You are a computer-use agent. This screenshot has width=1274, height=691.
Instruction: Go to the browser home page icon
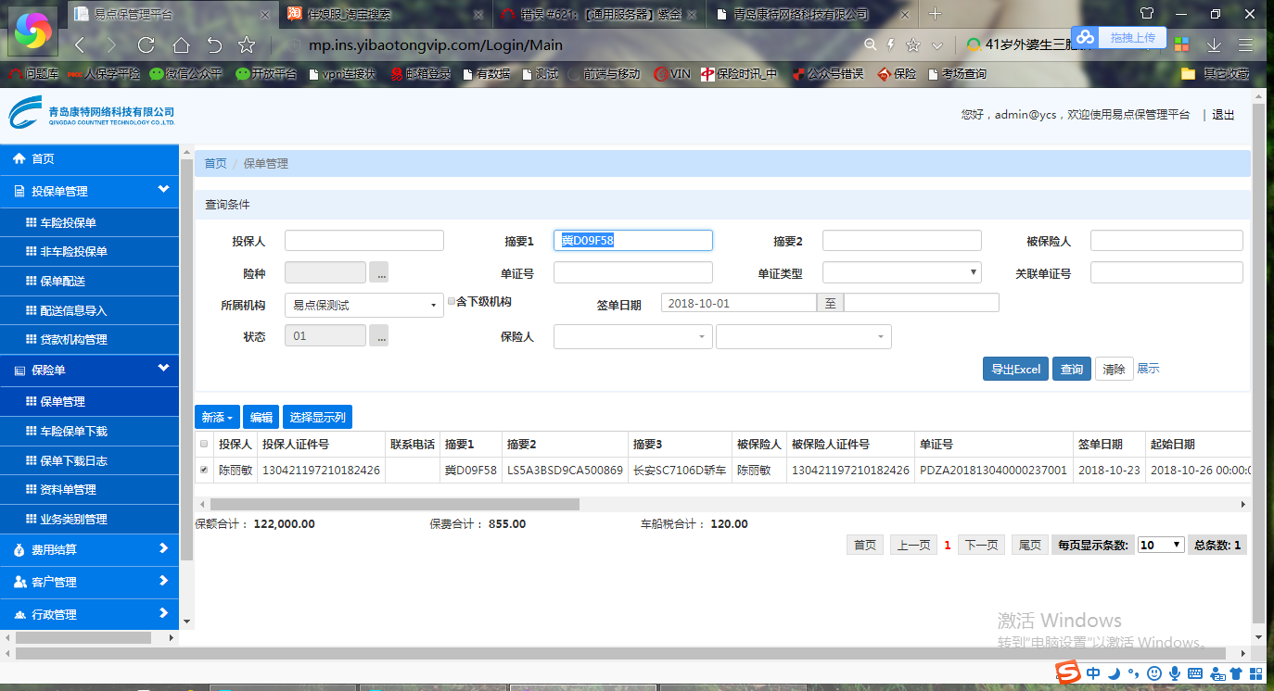pyautogui.click(x=181, y=44)
